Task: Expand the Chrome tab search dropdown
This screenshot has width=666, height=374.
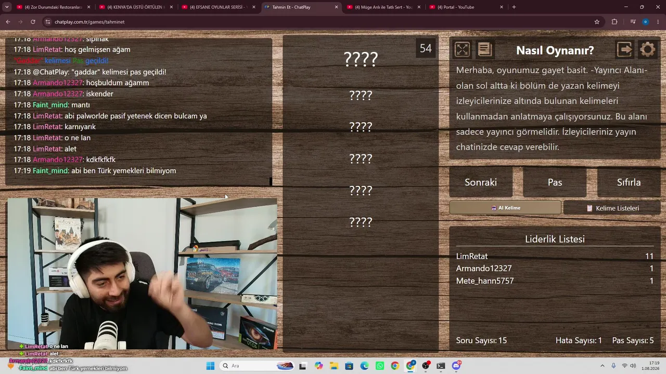Action: click(7, 7)
